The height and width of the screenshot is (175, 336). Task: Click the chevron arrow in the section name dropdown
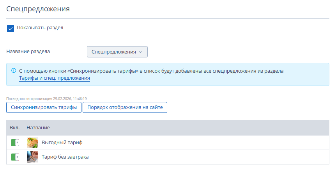(x=140, y=52)
